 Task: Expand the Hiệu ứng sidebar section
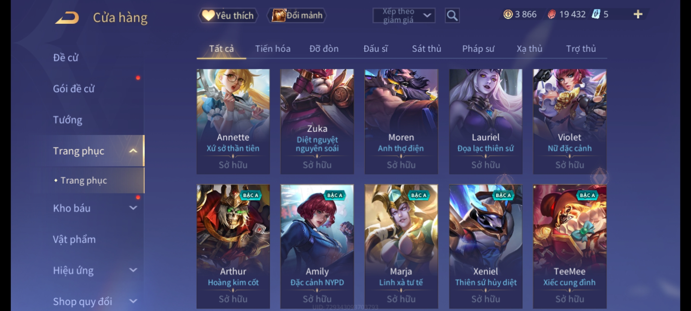tap(133, 270)
